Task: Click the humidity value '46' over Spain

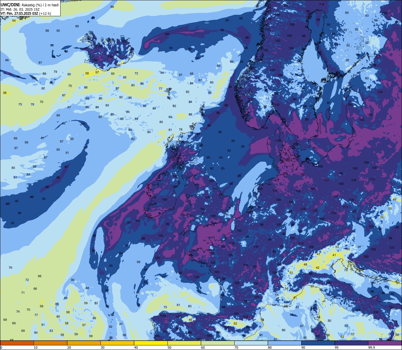Action: (x=190, y=320)
